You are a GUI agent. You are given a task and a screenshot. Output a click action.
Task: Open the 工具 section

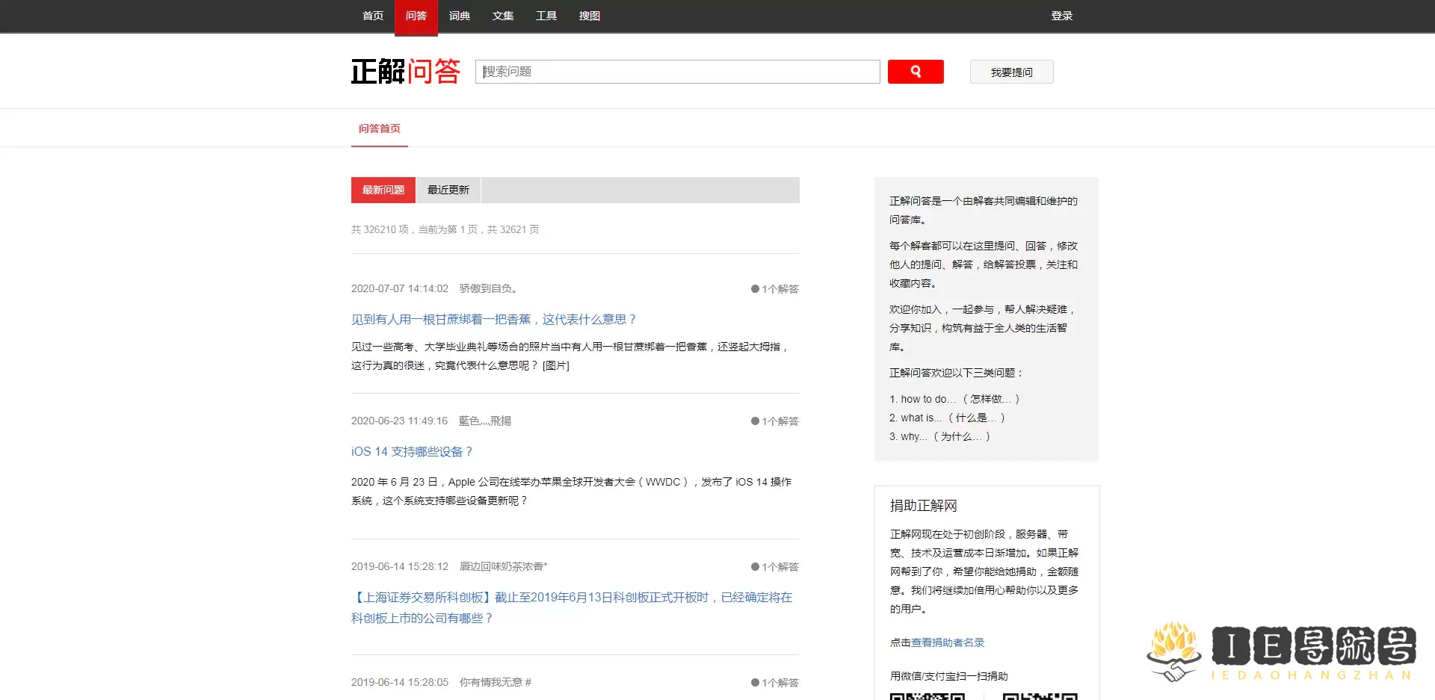tap(546, 16)
